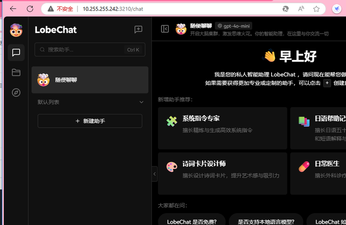Click the 大家都在问 label
The height and width of the screenshot is (225, 346).
pos(173,206)
